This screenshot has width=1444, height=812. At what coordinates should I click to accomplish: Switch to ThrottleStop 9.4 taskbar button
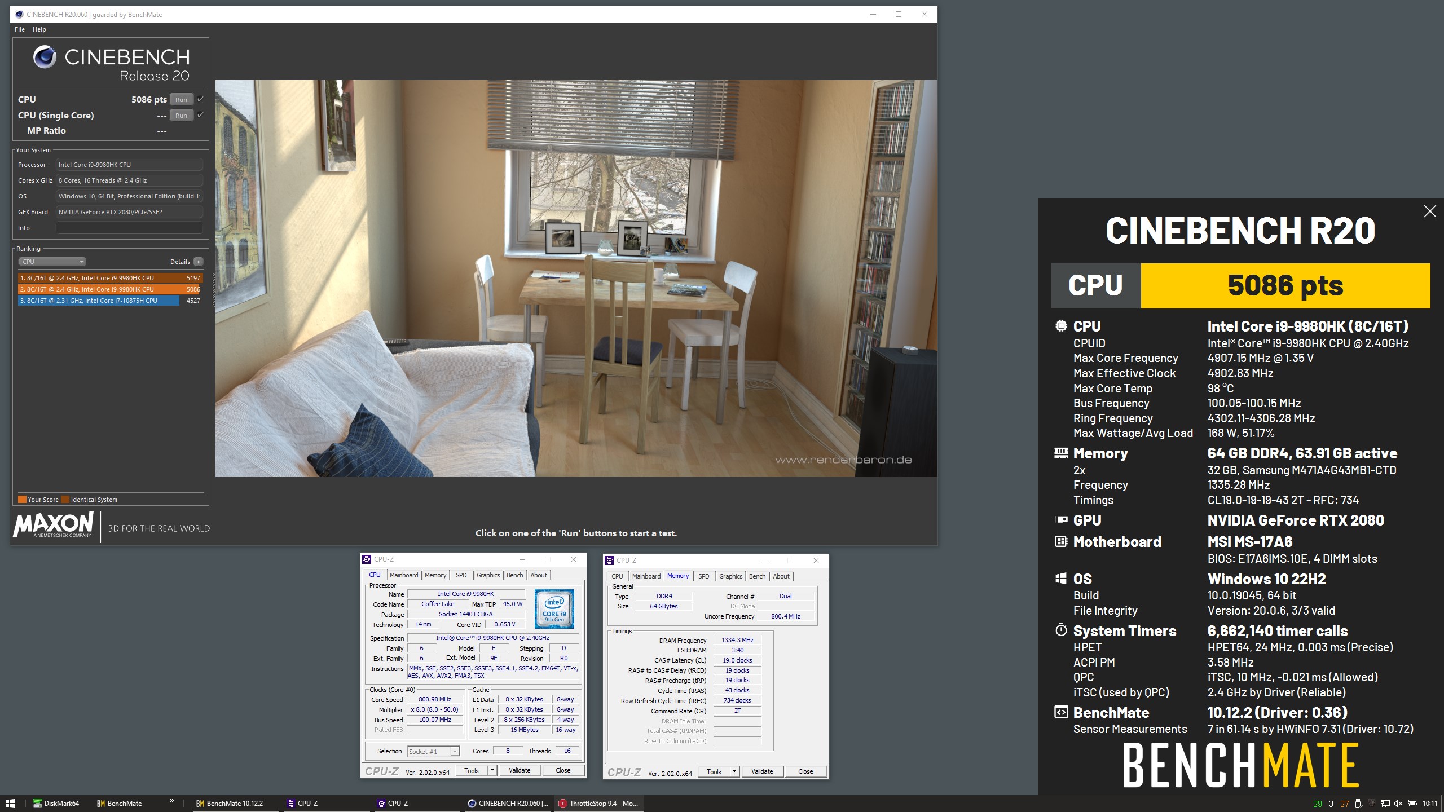(600, 804)
